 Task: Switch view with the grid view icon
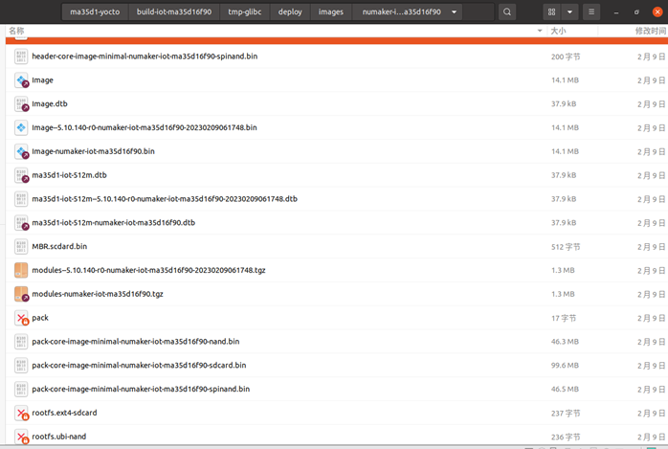click(x=552, y=12)
